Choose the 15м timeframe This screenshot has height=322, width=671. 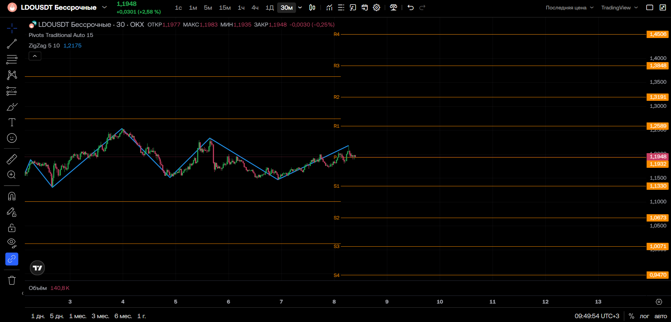225,8
